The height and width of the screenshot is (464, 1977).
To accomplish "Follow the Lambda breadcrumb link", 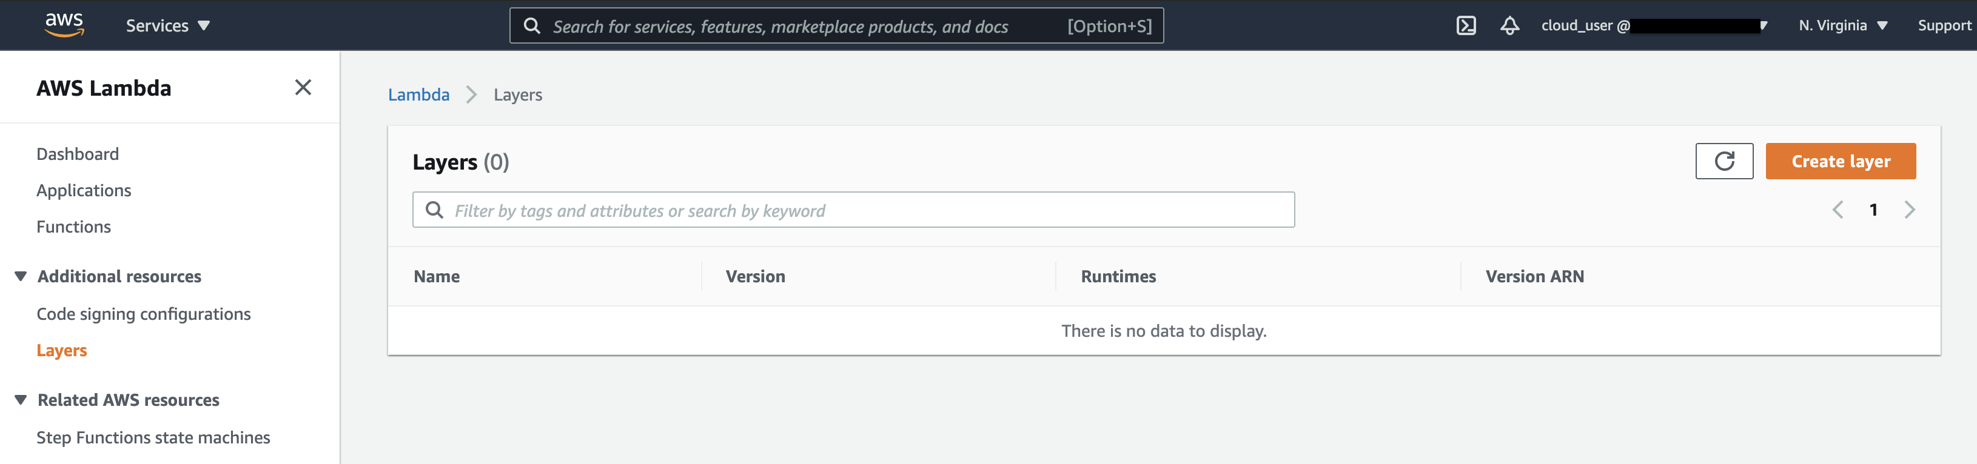I will pyautogui.click(x=418, y=94).
